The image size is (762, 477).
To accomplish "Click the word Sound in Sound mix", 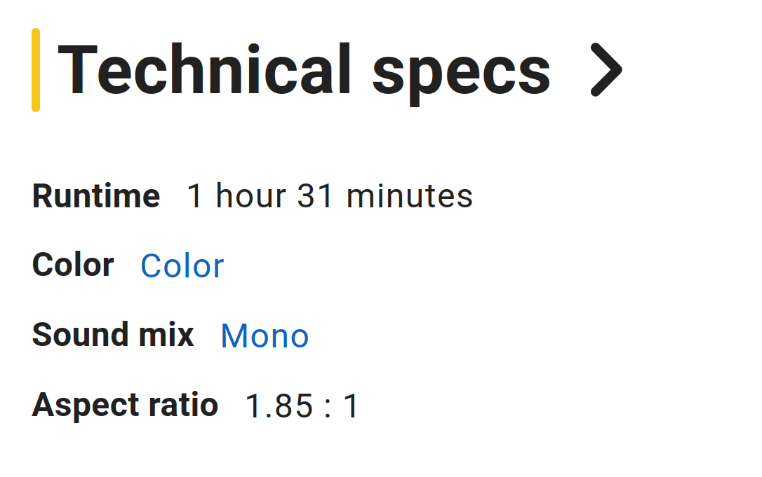I will pyautogui.click(x=80, y=335).
